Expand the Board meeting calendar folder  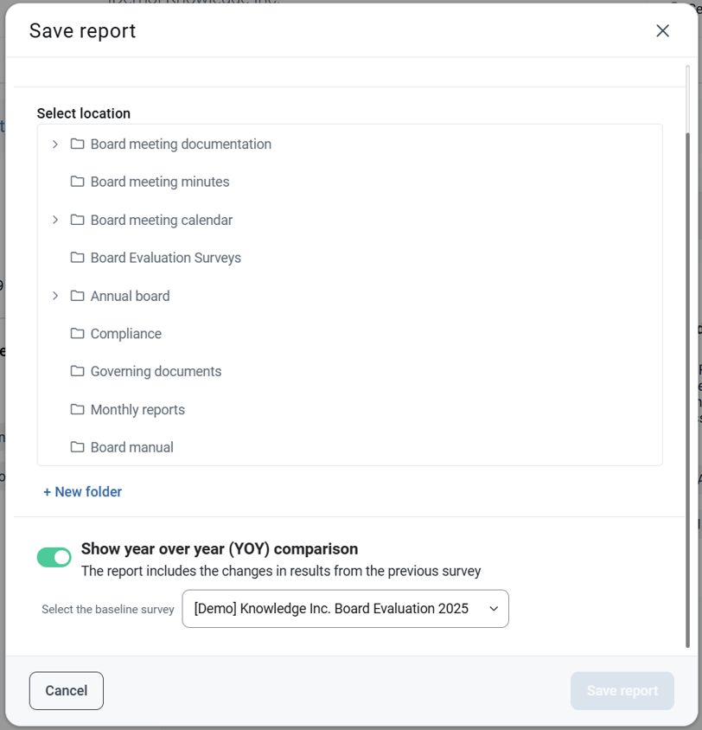point(55,220)
